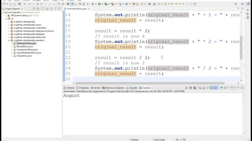Viewport: 252px width, 141px height.
Task: Switch to the Servers tab
Action: coord(95,88)
